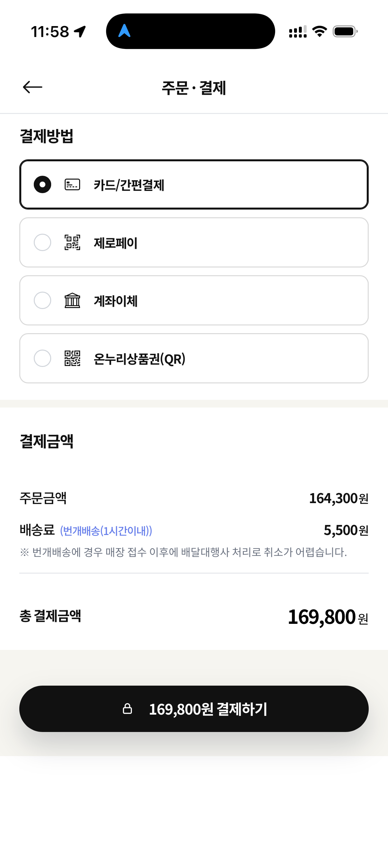Tap the battery status icon
The width and height of the screenshot is (388, 844).
click(x=345, y=32)
